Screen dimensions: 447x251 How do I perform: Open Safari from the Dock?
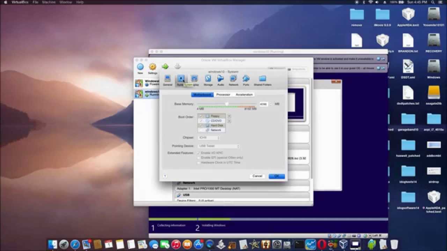(x=75, y=244)
